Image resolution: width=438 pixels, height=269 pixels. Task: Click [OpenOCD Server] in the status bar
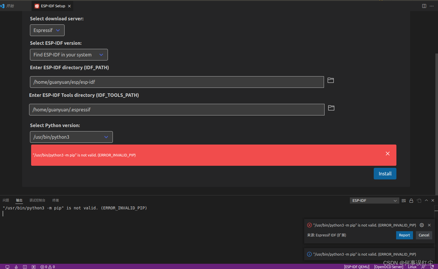389,267
